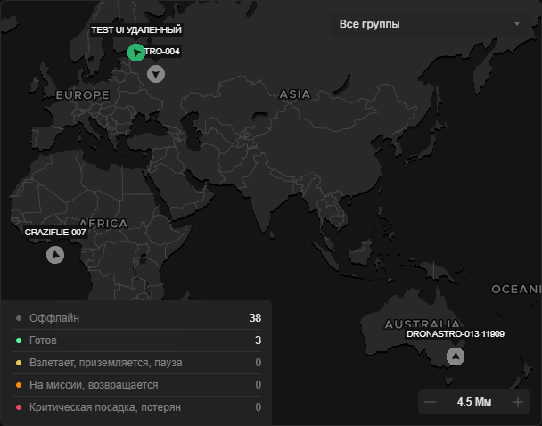Select the gray drone marker below the green one
Screen dimensions: 542x426
(157, 74)
